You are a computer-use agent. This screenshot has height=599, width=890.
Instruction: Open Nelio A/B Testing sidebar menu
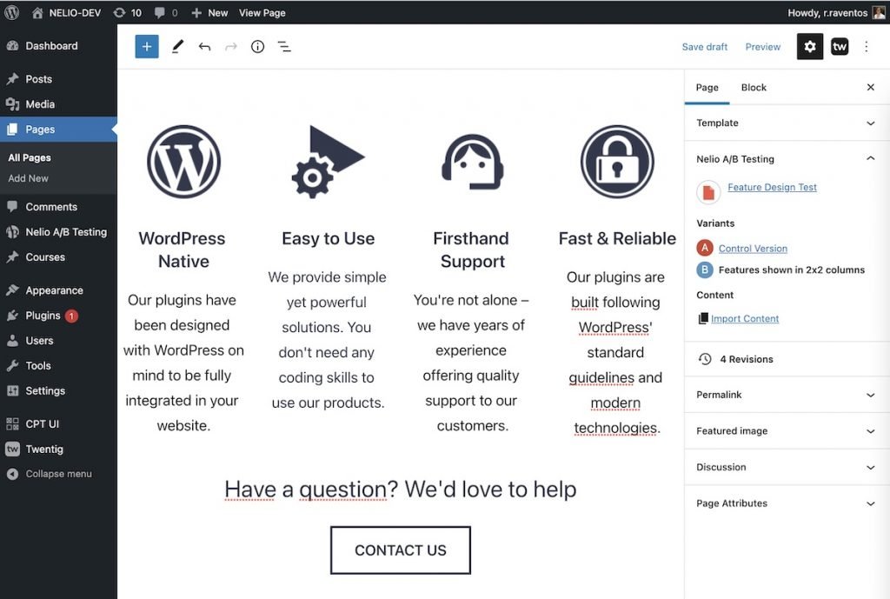tap(58, 231)
